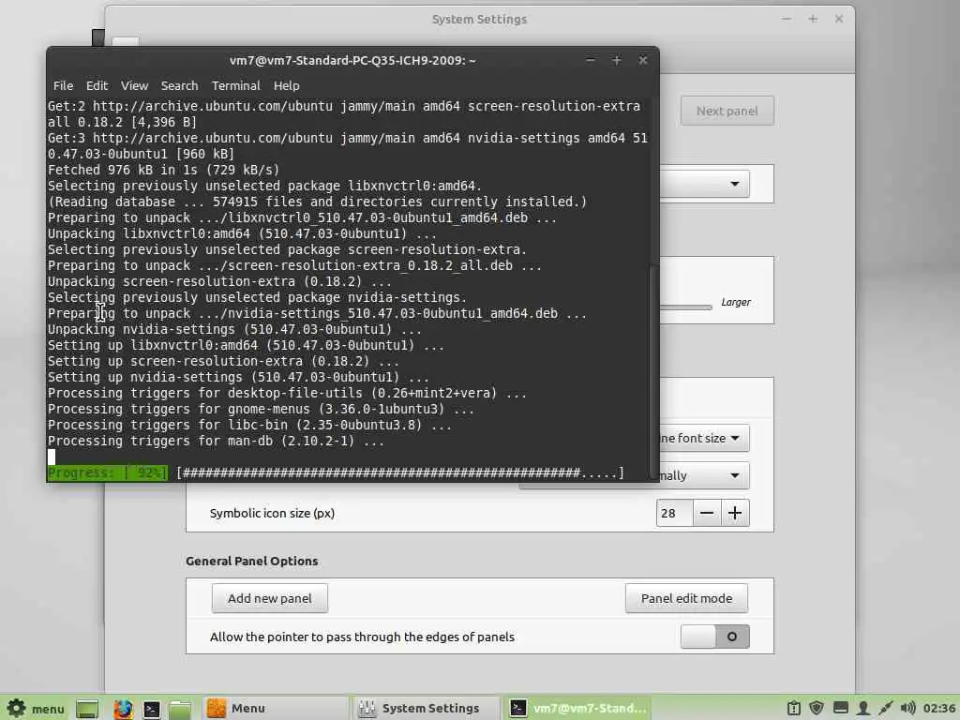Click 'General Panel Options' heading

click(x=251, y=561)
